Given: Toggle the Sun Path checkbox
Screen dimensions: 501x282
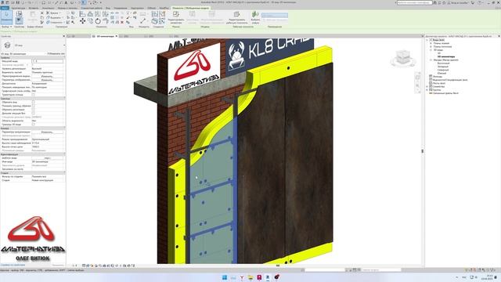Looking at the screenshot, I should [33, 95].
